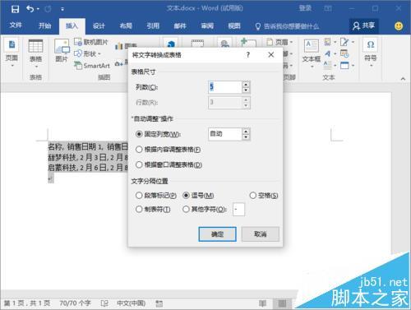Click the 70/70 个字 word count
This screenshot has width=411, height=310.
(75, 303)
